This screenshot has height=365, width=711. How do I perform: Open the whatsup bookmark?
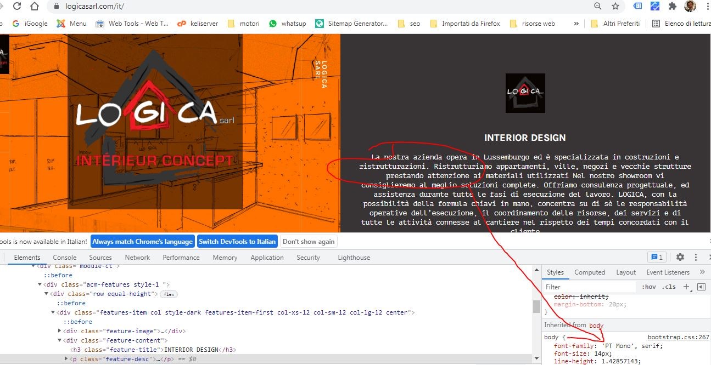pos(288,24)
